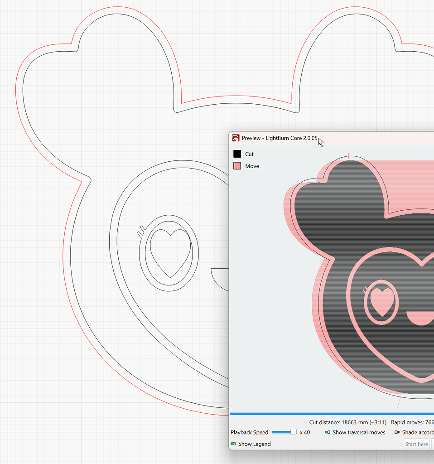This screenshot has width=434, height=464.
Task: Click the blue preview progress bar
Action: 332,414
